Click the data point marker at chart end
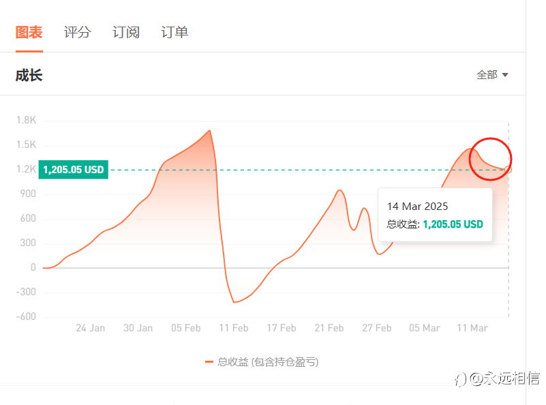The image size is (546, 405). (509, 169)
